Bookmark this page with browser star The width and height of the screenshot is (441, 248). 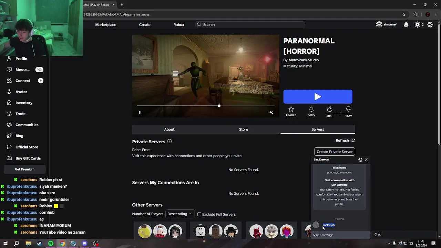[404, 14]
